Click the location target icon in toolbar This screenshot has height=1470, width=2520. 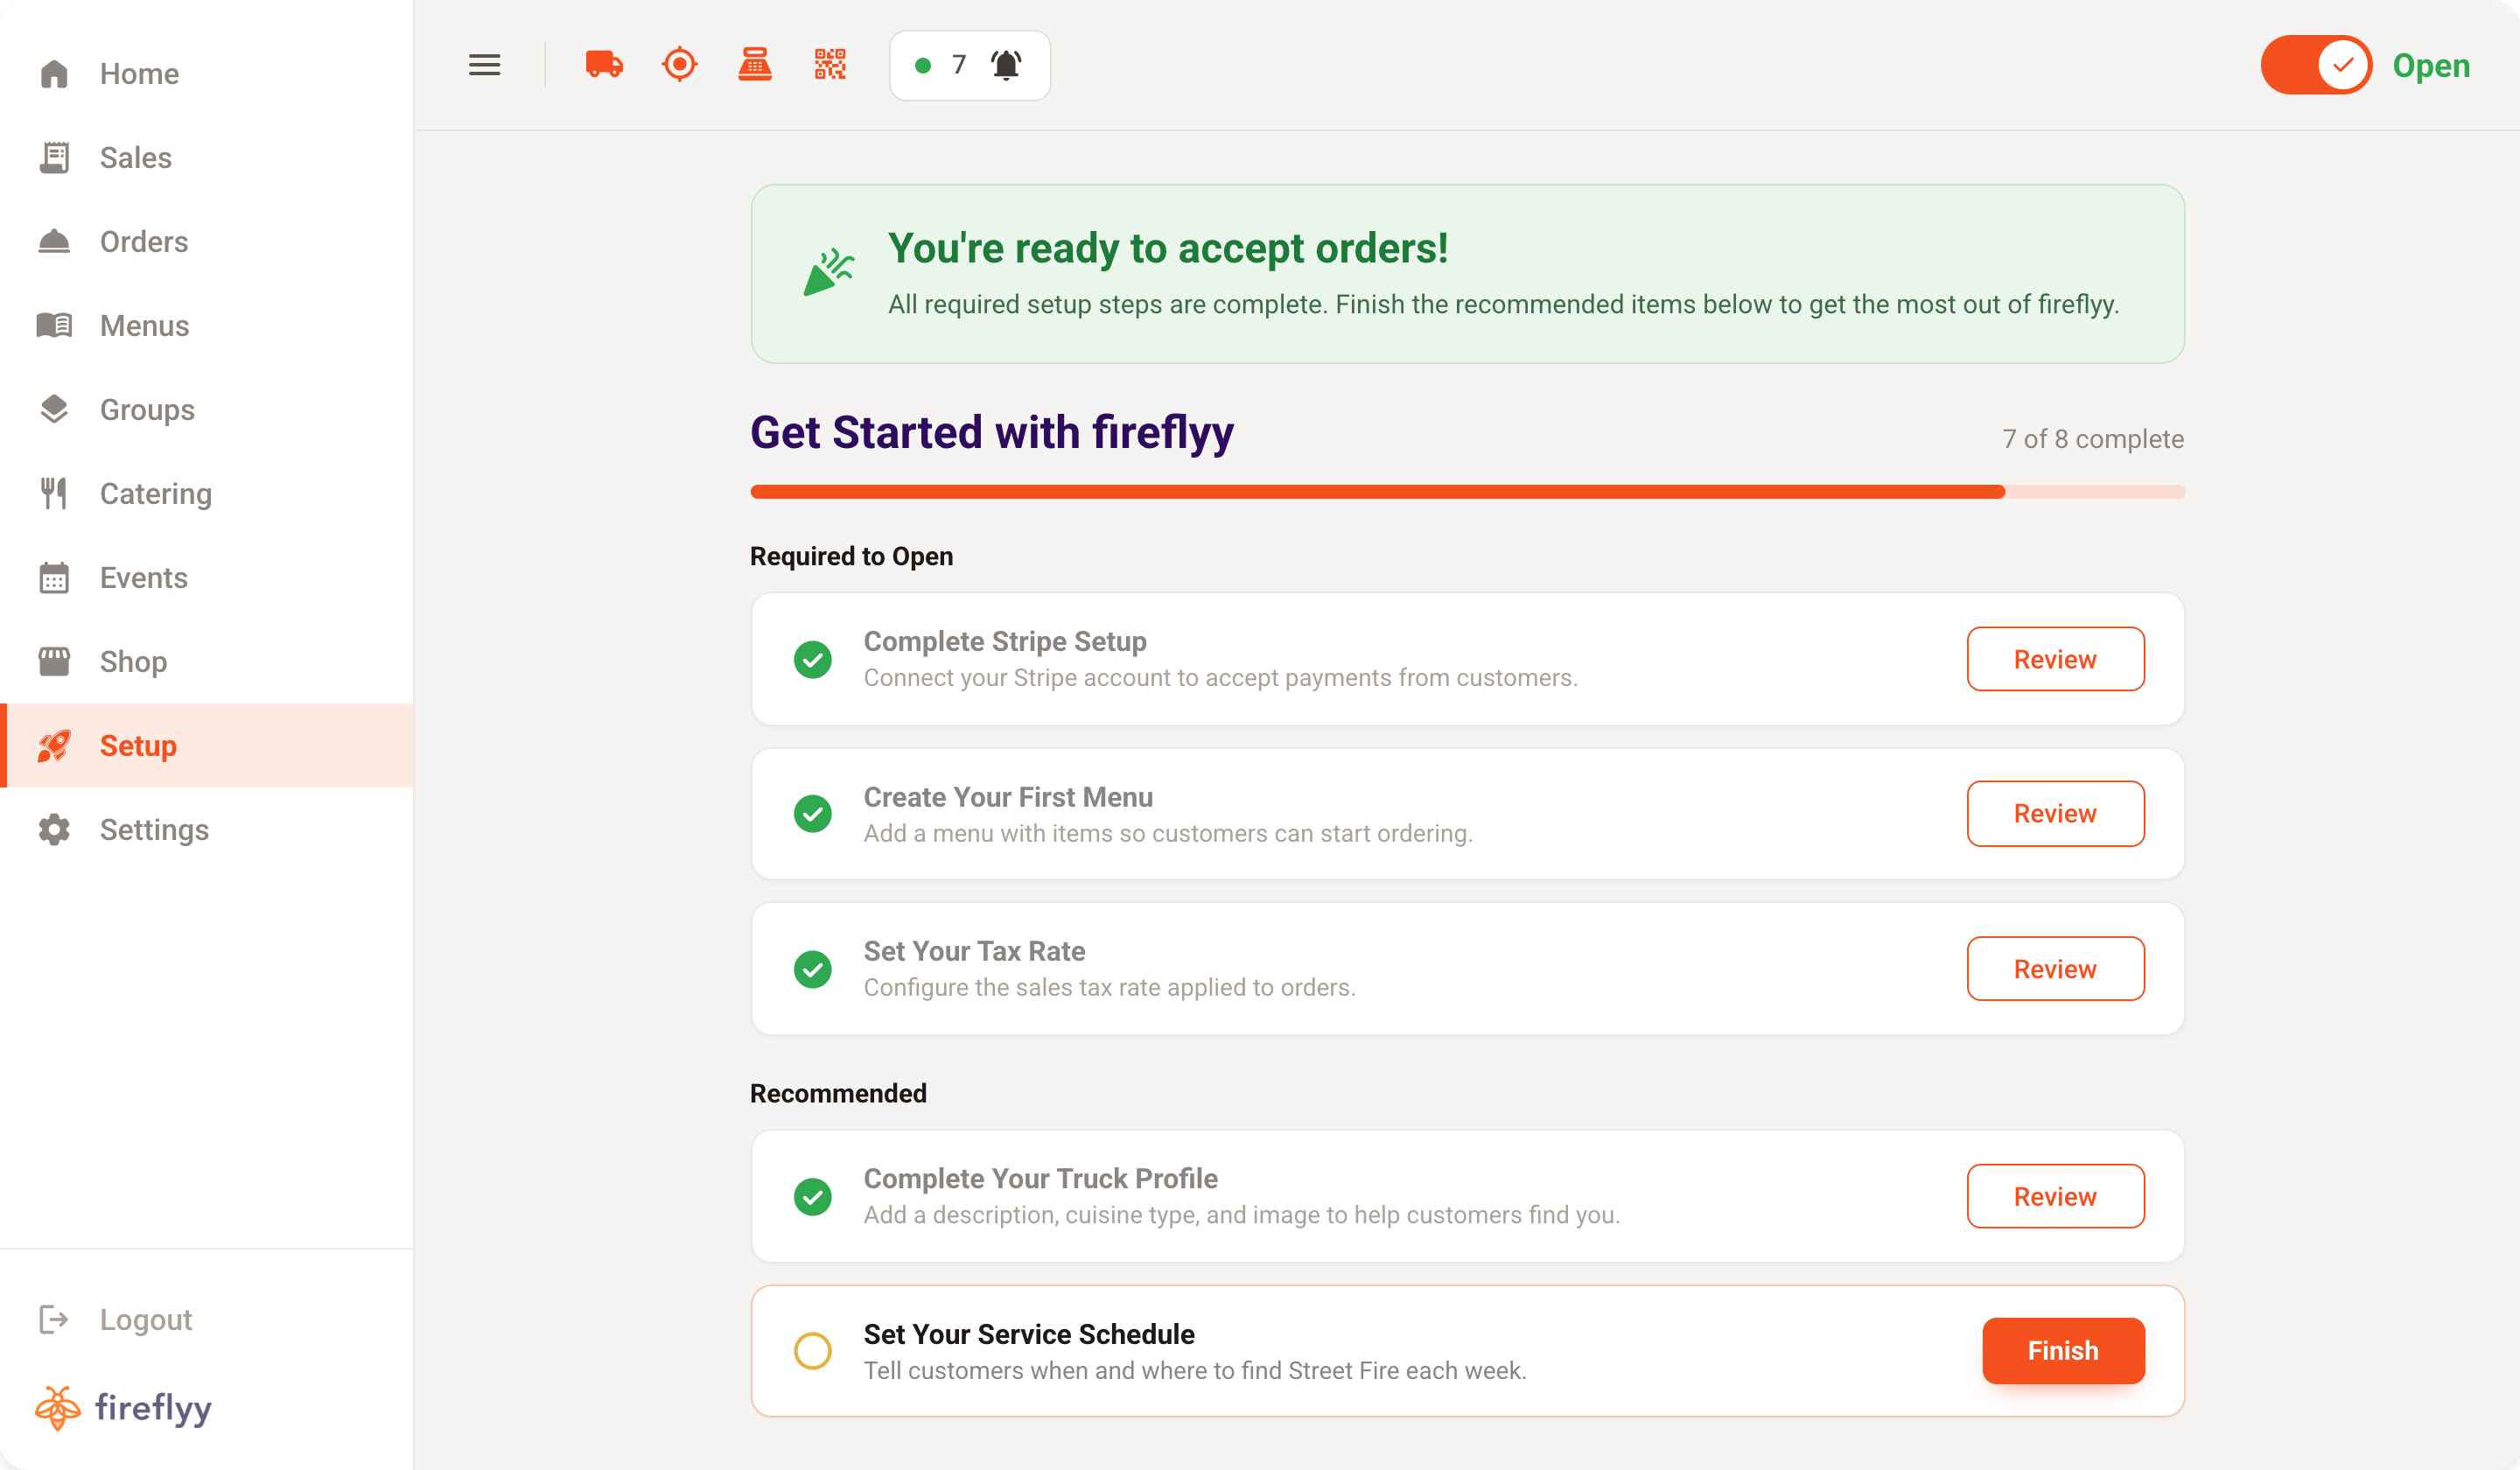(x=679, y=65)
